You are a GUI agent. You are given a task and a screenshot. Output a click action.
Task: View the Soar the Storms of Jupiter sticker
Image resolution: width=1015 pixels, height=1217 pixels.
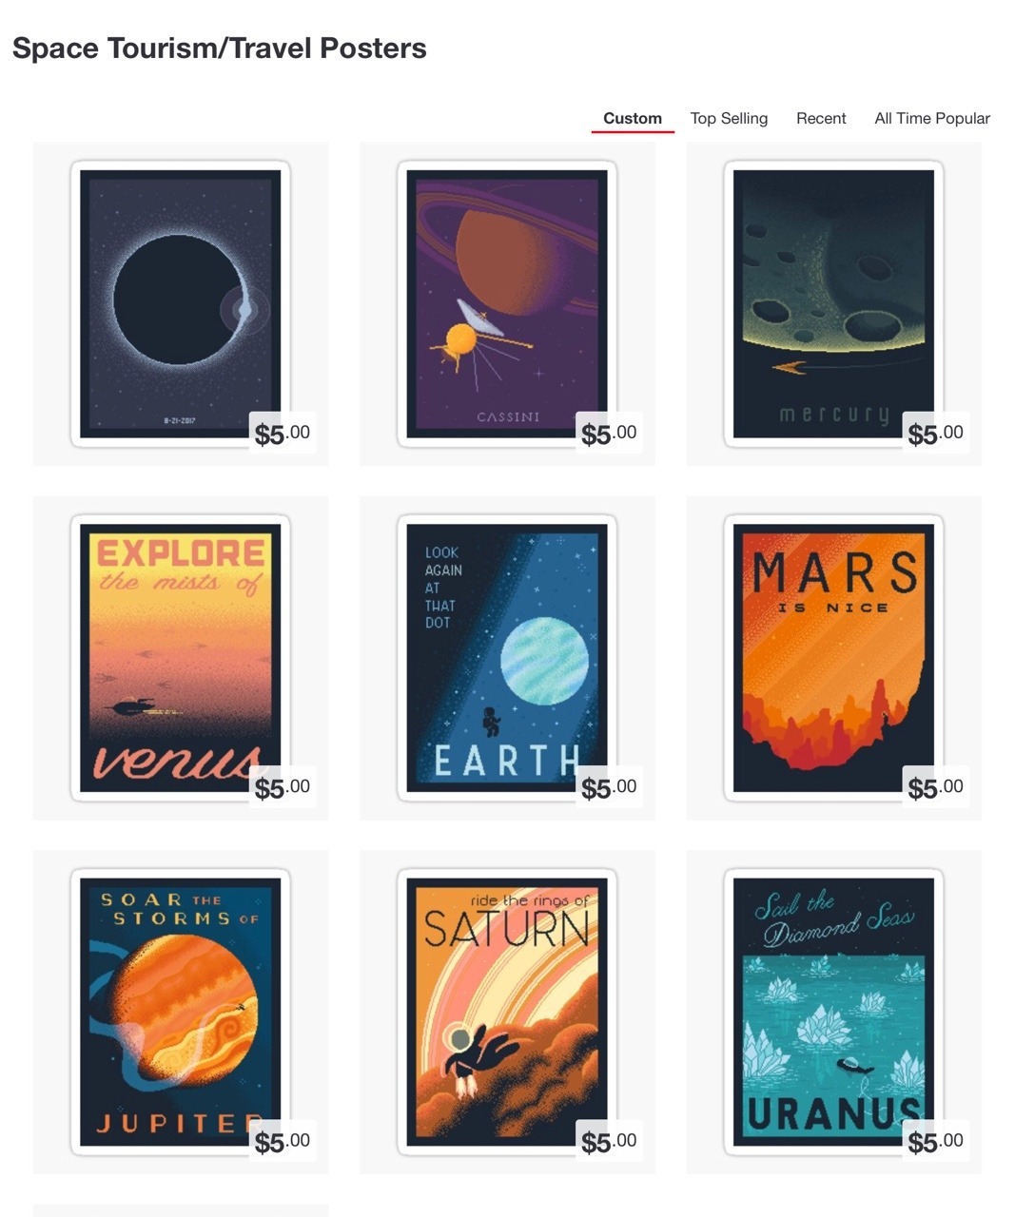[181, 1012]
